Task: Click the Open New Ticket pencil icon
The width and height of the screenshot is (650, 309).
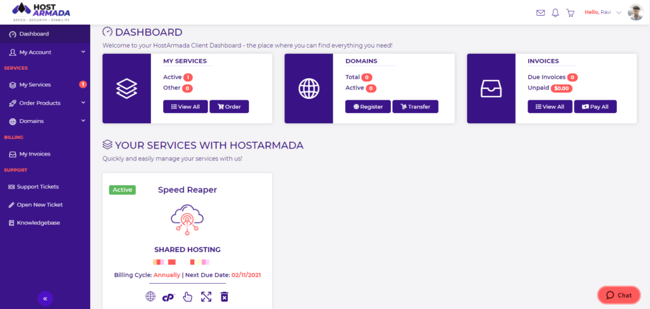Action: pyautogui.click(x=11, y=205)
